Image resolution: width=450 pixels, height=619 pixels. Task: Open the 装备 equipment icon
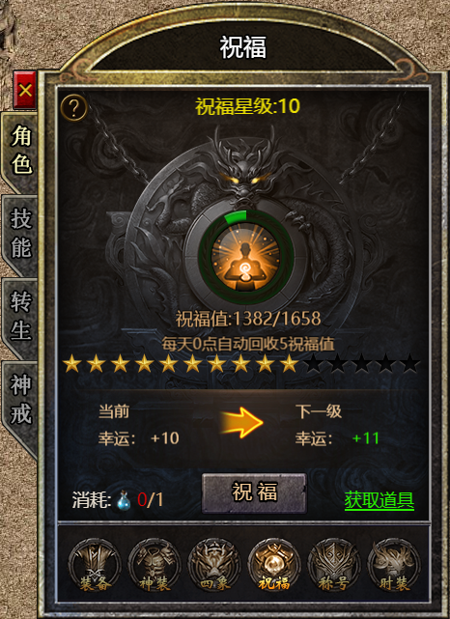click(x=95, y=565)
